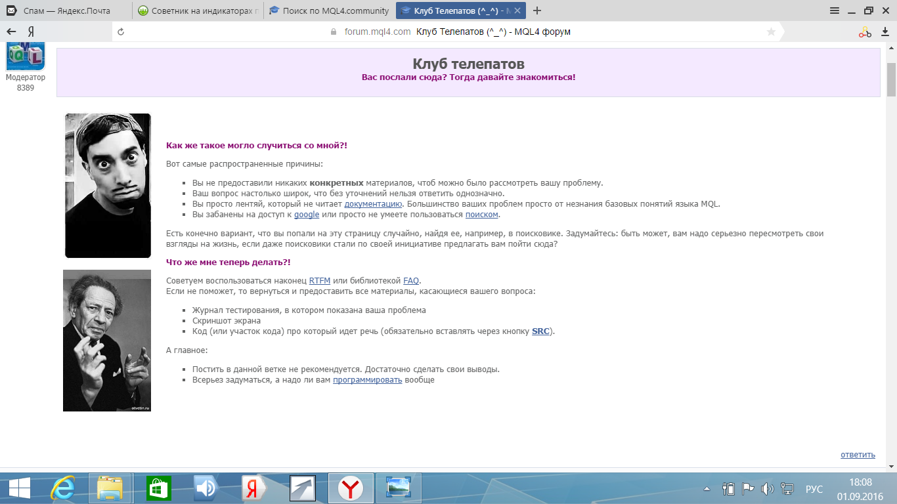
Task: Follow the RTFM link
Action: click(x=319, y=281)
